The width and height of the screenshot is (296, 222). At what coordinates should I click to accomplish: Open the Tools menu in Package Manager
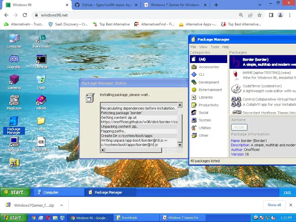pyautogui.click(x=215, y=47)
